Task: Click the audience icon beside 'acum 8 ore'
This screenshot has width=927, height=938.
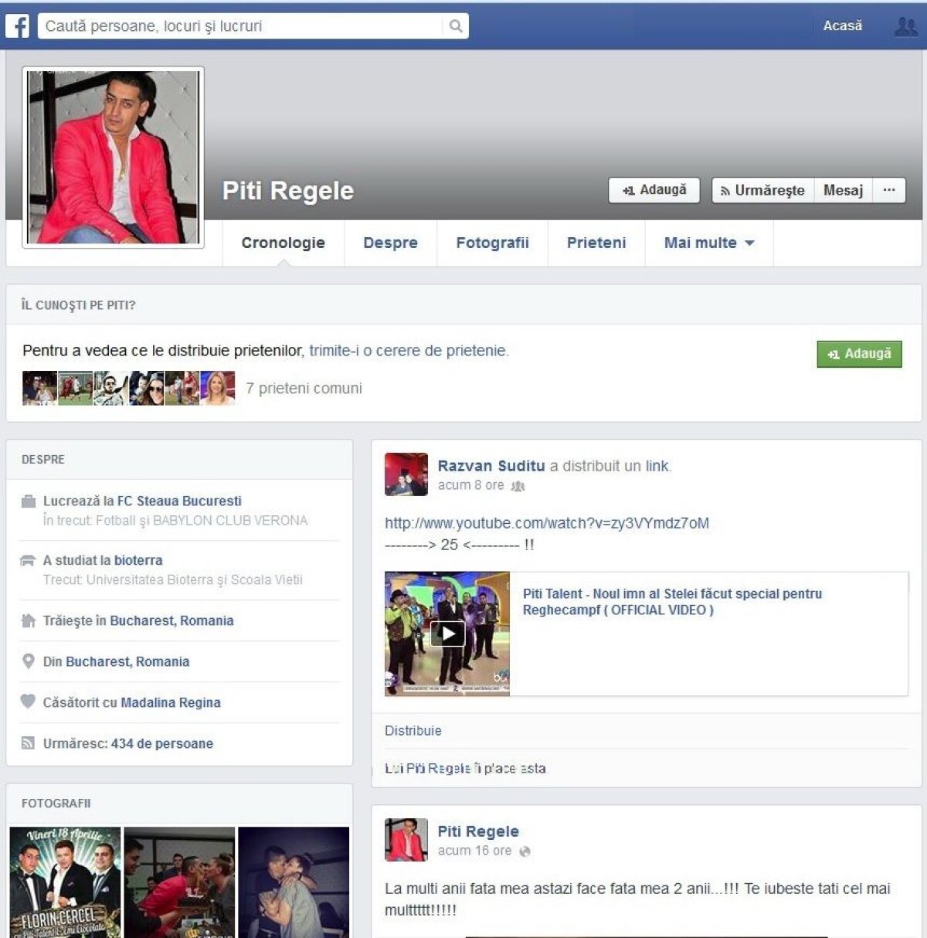Action: click(518, 486)
